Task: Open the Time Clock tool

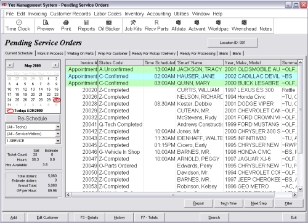Action: [x=18, y=25]
